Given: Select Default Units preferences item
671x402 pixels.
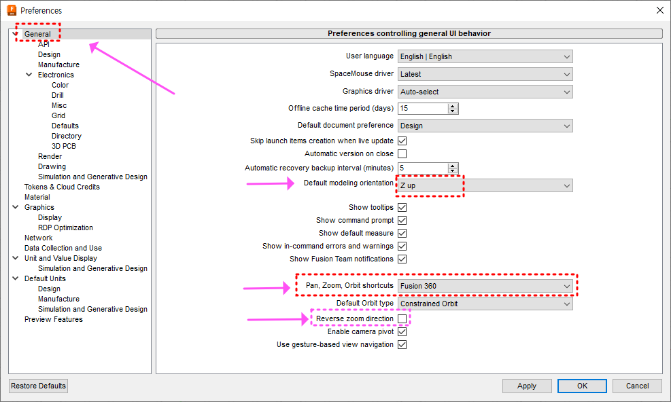Looking at the screenshot, I should (x=45, y=278).
